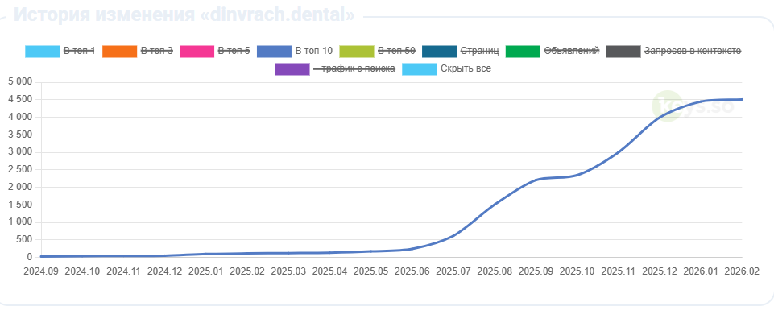Click the light-blue «Скрыть все» swatch
Screen dimensions: 774x323
point(420,69)
